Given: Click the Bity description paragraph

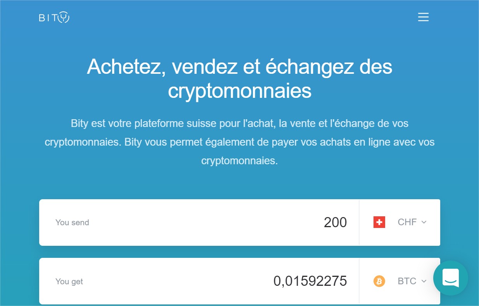Looking at the screenshot, I should (x=240, y=142).
